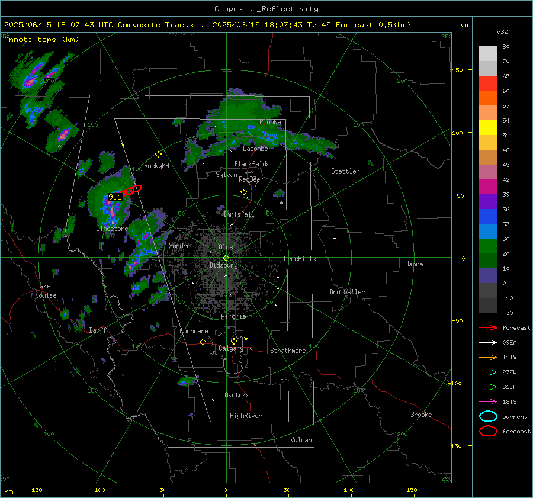The height and width of the screenshot is (498, 533).
Task: Click the Calgary city label
Action: (231, 348)
